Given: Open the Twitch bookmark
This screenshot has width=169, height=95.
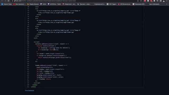Looking at the screenshot, I should pos(43,4).
